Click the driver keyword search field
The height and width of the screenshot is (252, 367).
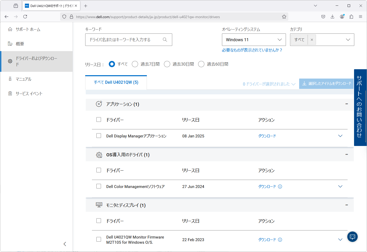coord(129,40)
